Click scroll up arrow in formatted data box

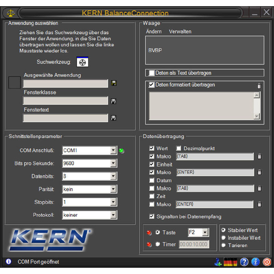point(257,95)
